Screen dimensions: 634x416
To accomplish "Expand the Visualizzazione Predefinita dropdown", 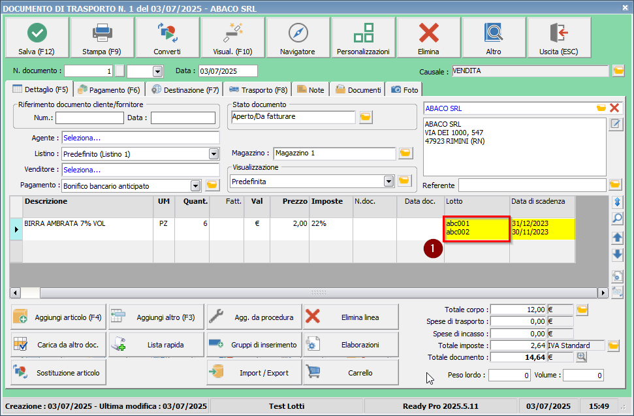I will point(389,181).
